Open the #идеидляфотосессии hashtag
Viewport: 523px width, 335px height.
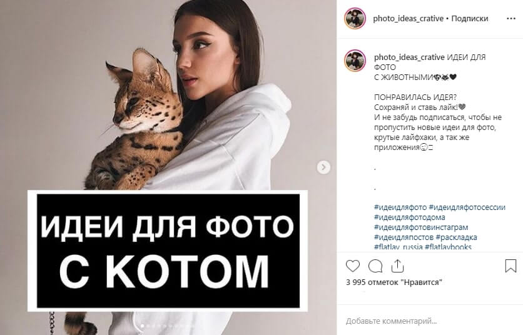pos(467,207)
